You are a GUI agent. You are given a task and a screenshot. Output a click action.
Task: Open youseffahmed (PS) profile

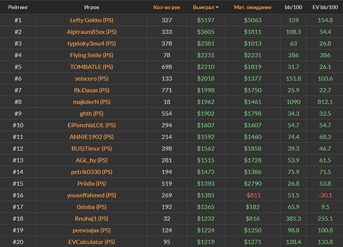coord(92,195)
